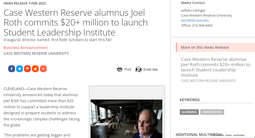
Task: Open the wxl289@case.edu email link
Action: click(195, 21)
